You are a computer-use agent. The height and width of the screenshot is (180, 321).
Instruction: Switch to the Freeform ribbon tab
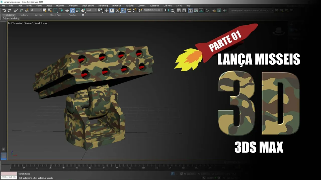(24, 15)
